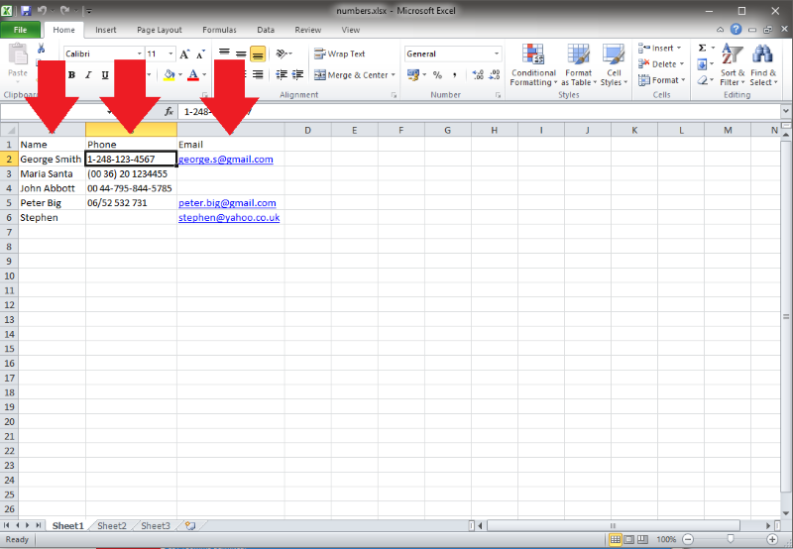Click the Save icon in quick access toolbar
The width and height of the screenshot is (793, 549).
(26, 10)
